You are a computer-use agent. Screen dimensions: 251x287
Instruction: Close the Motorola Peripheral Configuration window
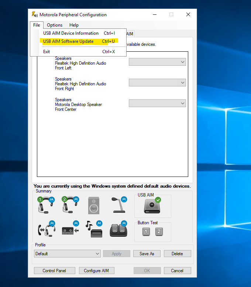coord(188,14)
